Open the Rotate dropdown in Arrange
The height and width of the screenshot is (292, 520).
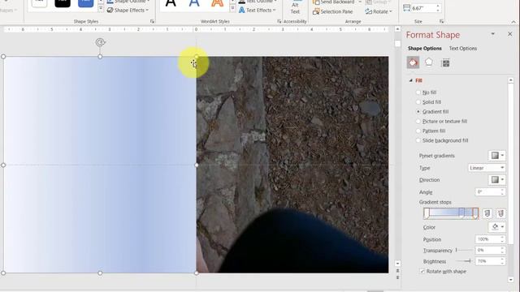379,11
